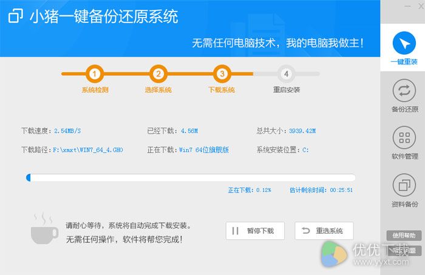Open the 一键重装 sidebar option

click(404, 48)
